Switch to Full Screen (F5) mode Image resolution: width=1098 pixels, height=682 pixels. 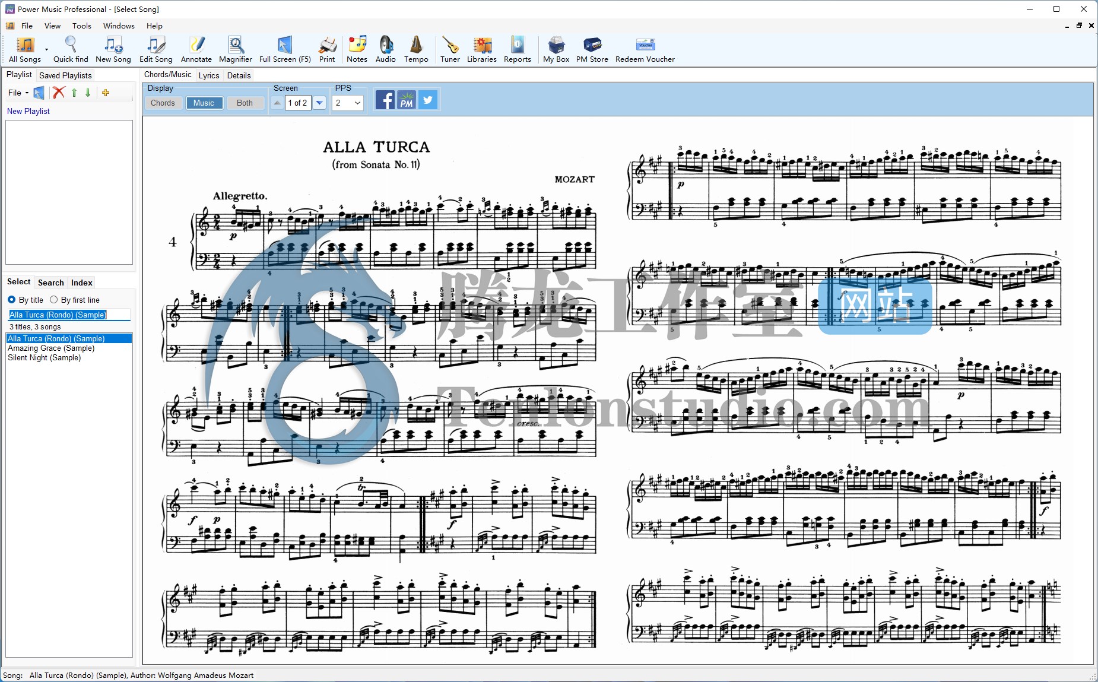(x=285, y=49)
